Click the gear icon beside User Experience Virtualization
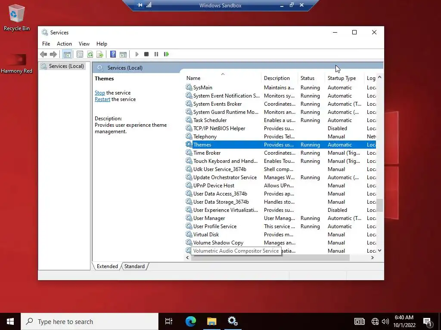 tap(189, 210)
